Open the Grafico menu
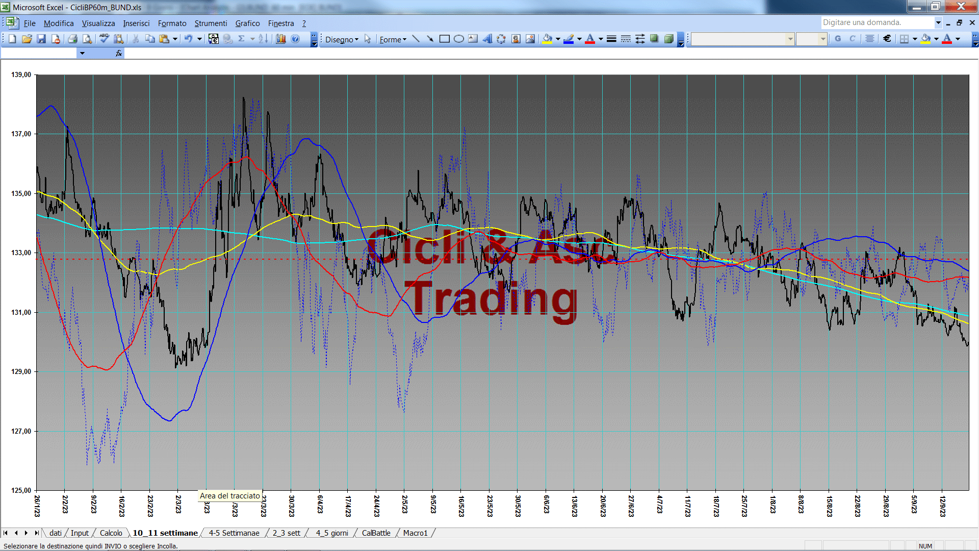Viewport: 979px width, 551px height. point(247,23)
